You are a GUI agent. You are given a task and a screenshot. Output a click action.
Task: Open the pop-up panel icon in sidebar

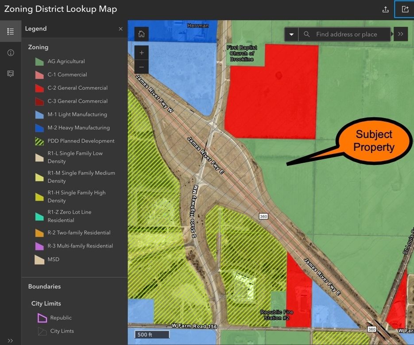point(11,73)
